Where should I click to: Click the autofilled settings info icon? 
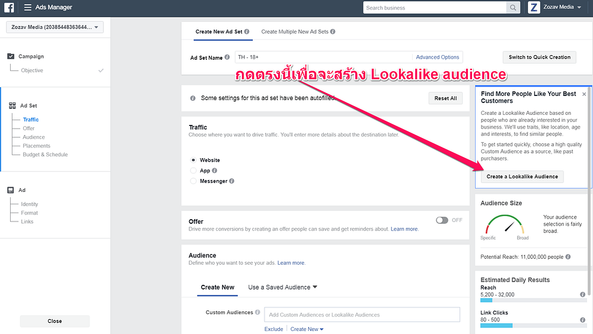coord(193,98)
